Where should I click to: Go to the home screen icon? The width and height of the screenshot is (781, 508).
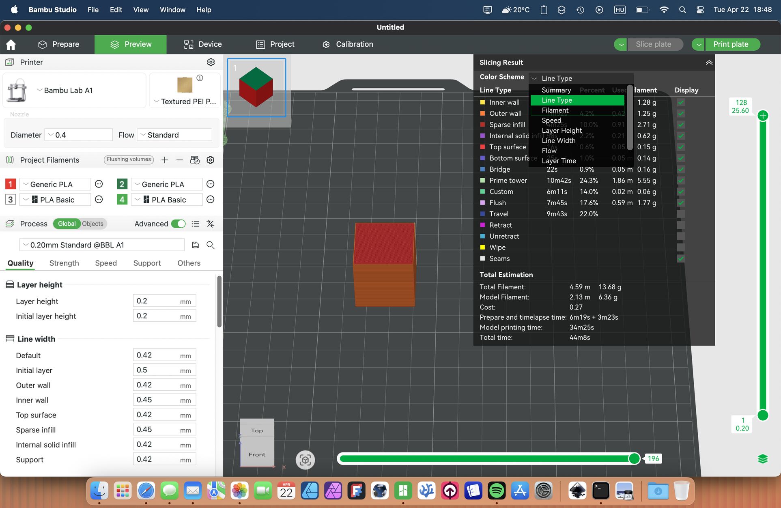(11, 45)
